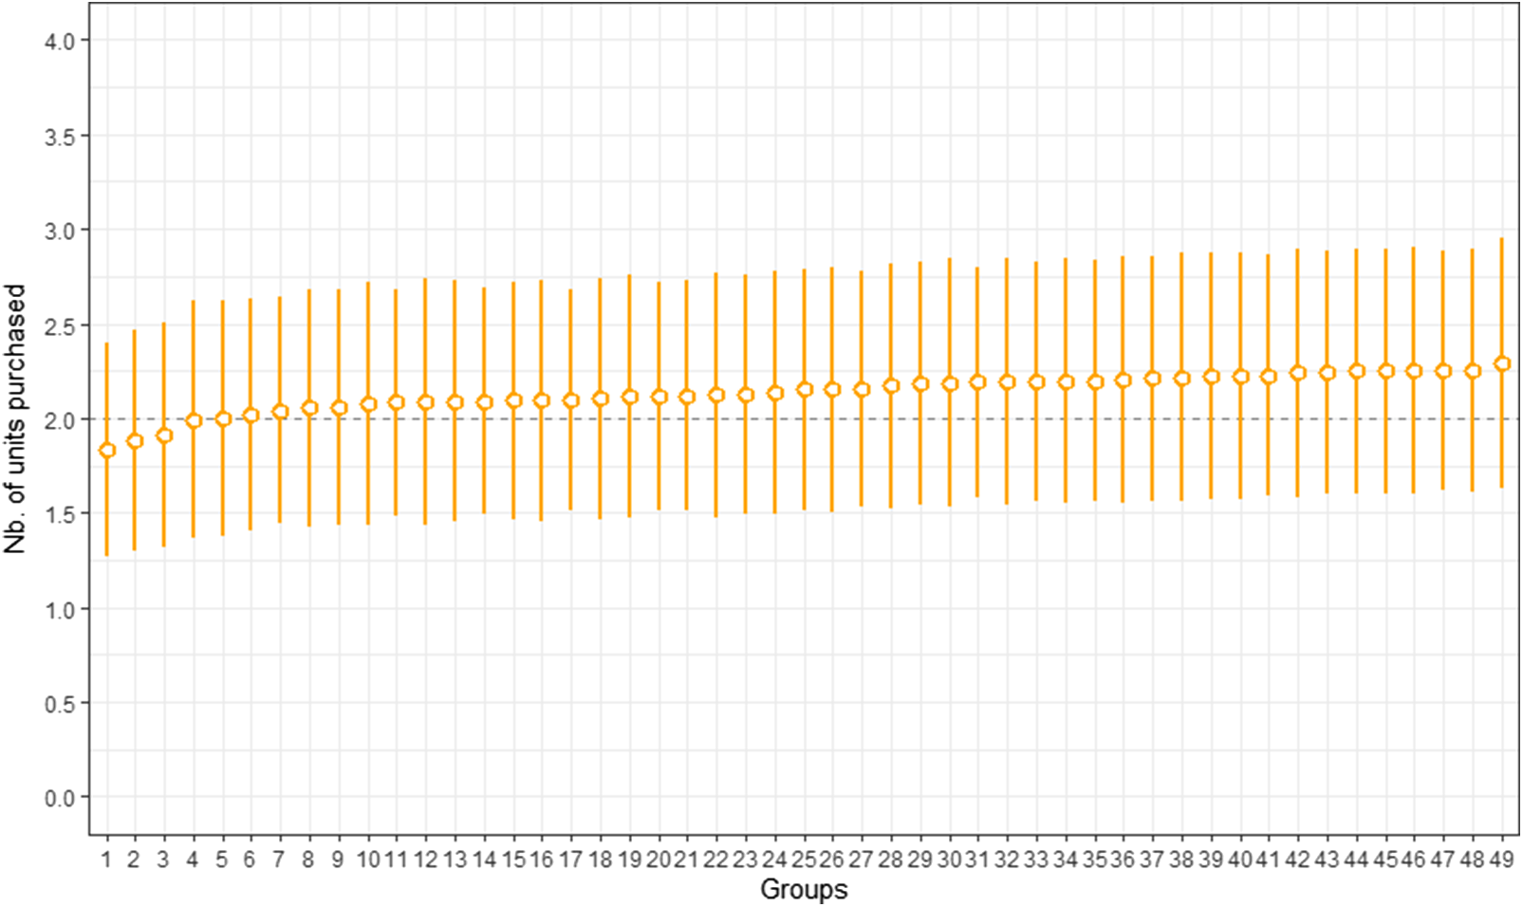Click x-axis tick label 49
1523x907 pixels.
point(1501,861)
